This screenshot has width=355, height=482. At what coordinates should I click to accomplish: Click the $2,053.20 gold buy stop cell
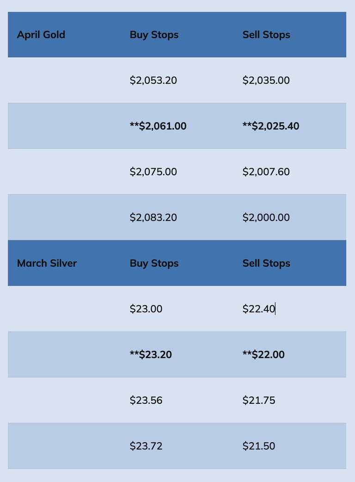point(153,80)
